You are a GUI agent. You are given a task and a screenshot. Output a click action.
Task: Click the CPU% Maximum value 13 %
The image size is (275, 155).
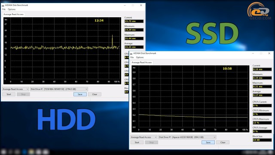(262, 123)
